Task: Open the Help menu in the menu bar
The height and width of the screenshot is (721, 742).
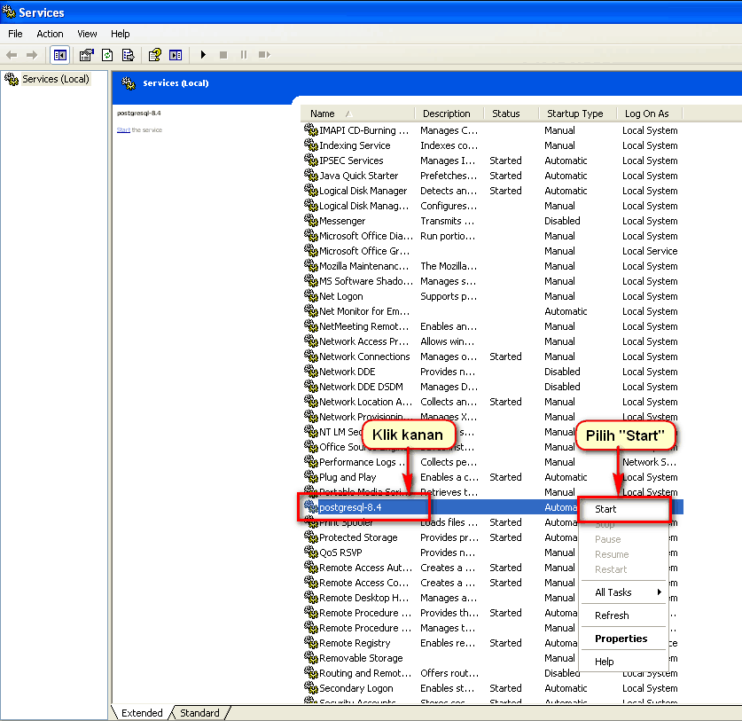Action: (121, 34)
